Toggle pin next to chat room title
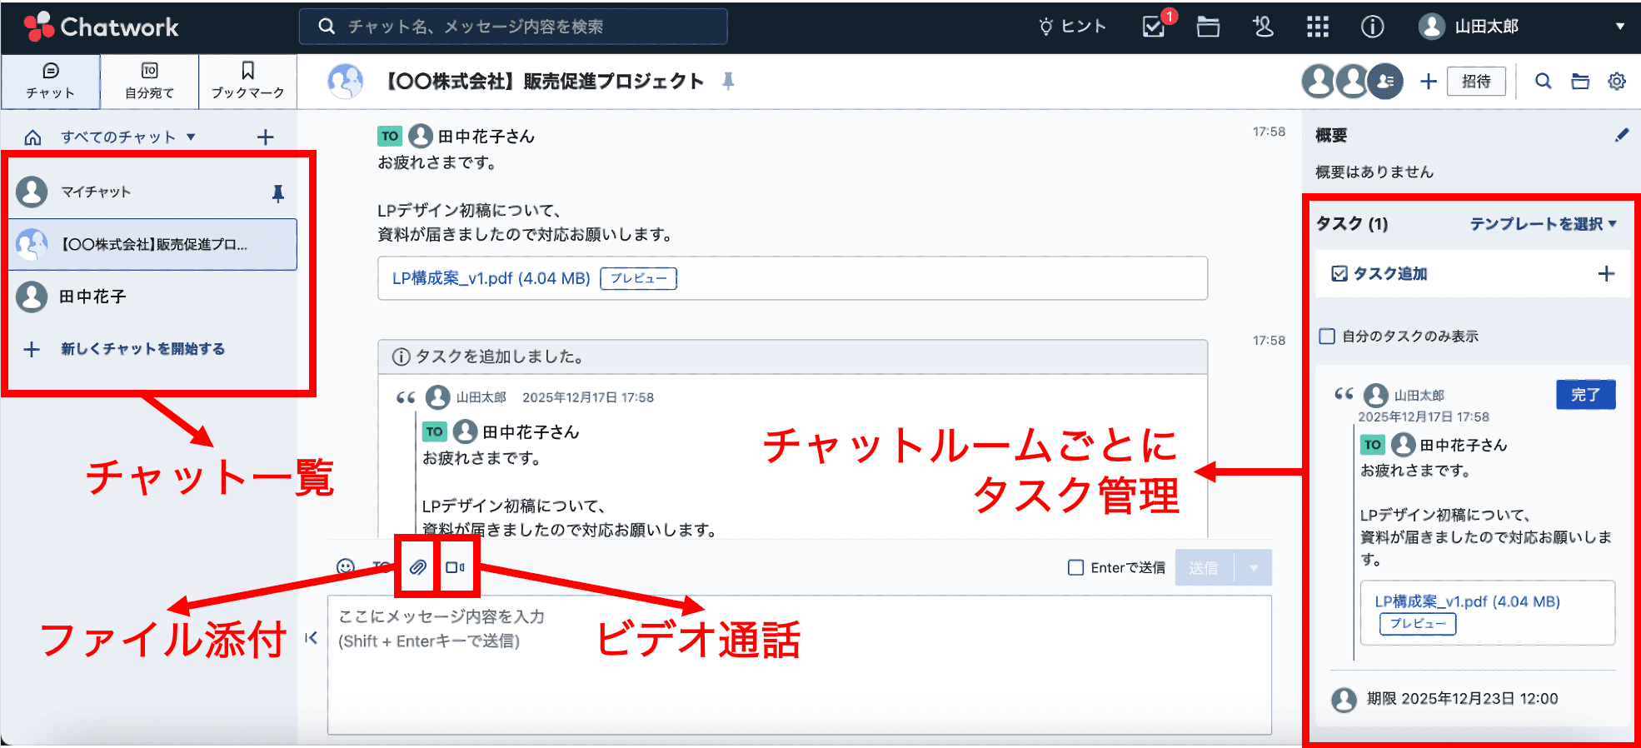 coord(728,81)
